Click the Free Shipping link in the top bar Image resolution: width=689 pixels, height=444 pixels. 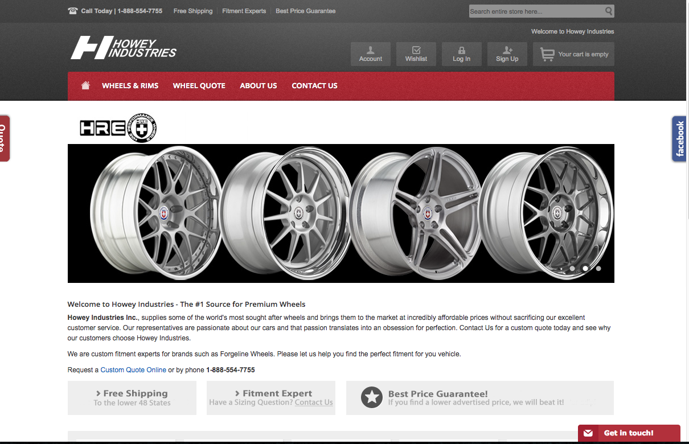point(193,11)
